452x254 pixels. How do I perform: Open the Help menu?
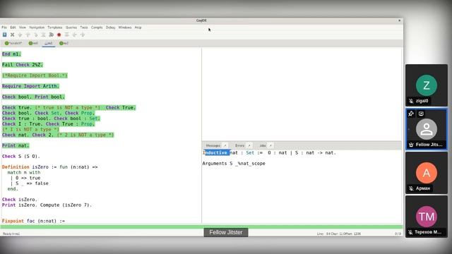138,28
